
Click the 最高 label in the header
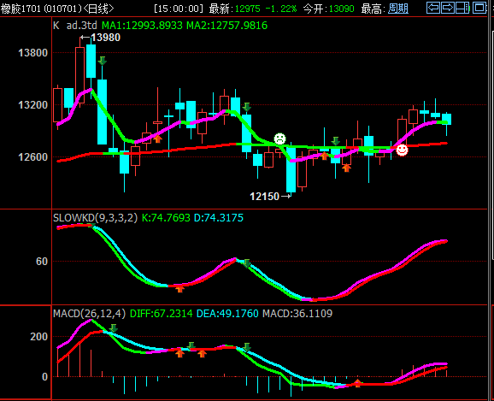(x=373, y=9)
